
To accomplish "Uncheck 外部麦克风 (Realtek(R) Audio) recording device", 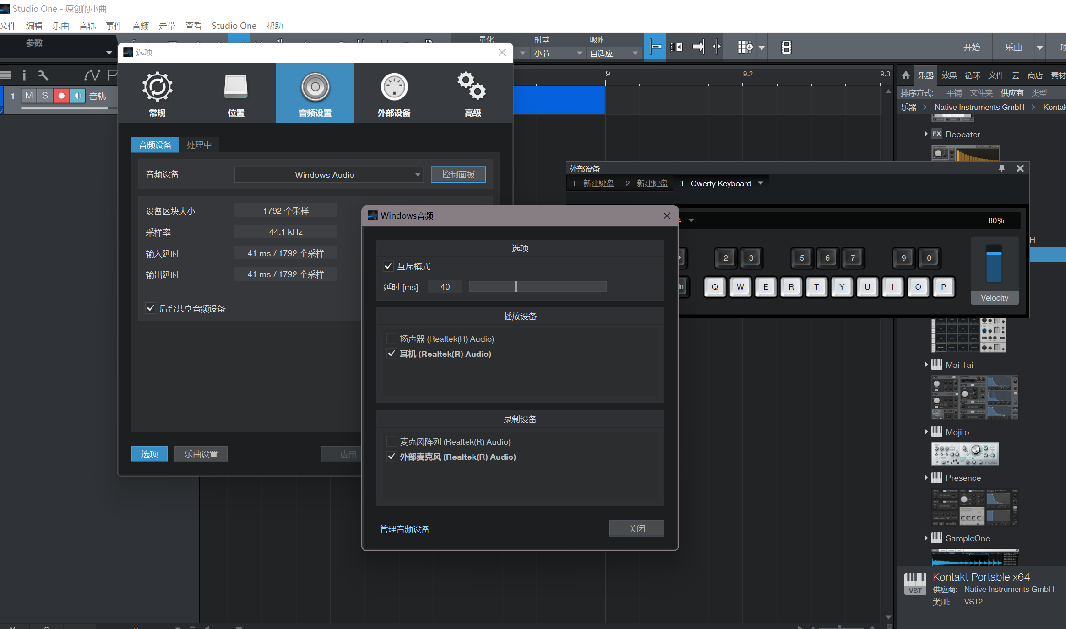I will (392, 457).
